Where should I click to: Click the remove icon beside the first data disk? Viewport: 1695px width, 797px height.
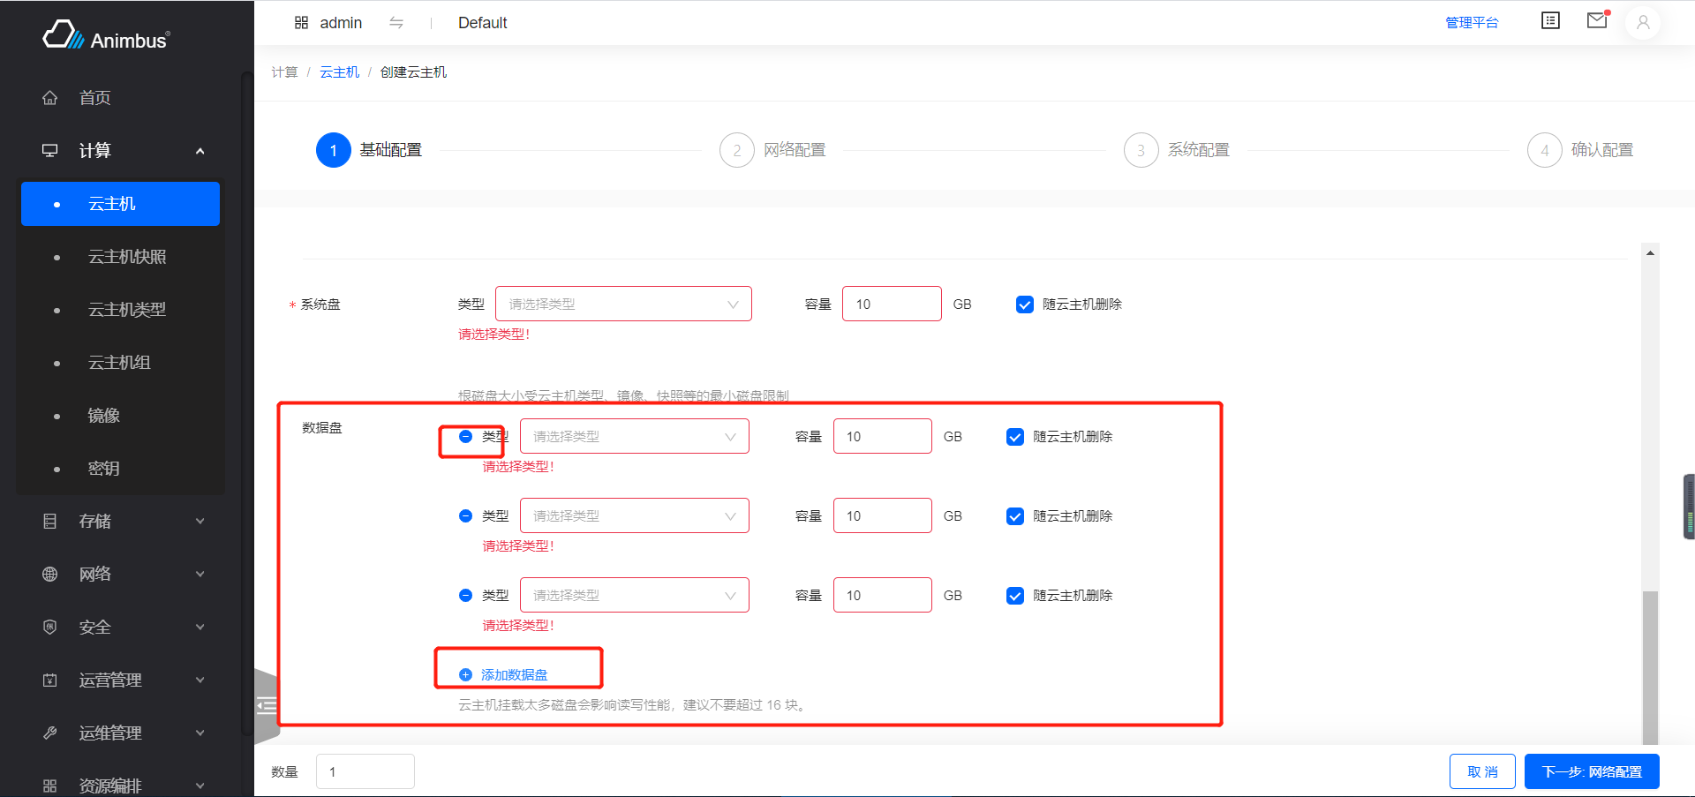click(x=465, y=436)
